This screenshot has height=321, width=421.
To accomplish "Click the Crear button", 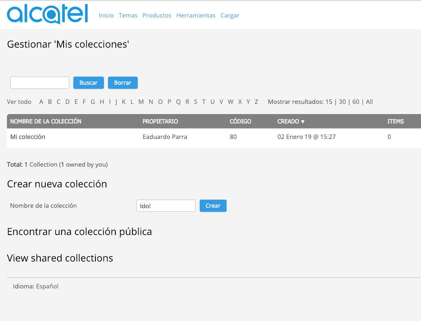I will (x=213, y=206).
